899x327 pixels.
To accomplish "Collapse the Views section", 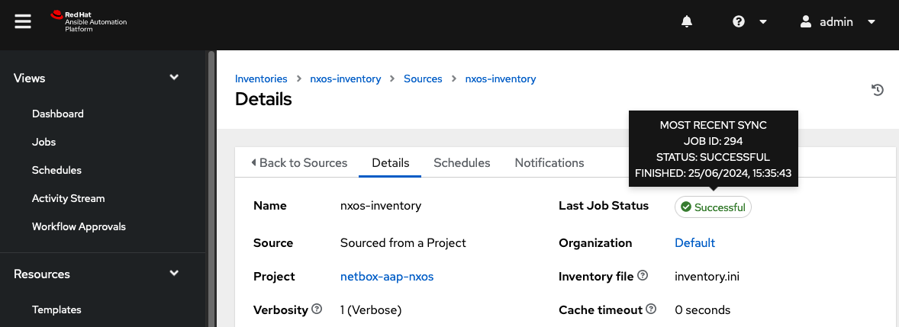I will coord(174,77).
